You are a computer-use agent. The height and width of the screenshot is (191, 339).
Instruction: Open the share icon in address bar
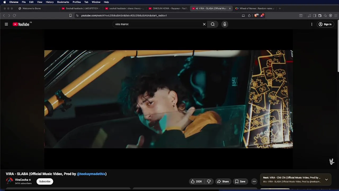click(249, 16)
